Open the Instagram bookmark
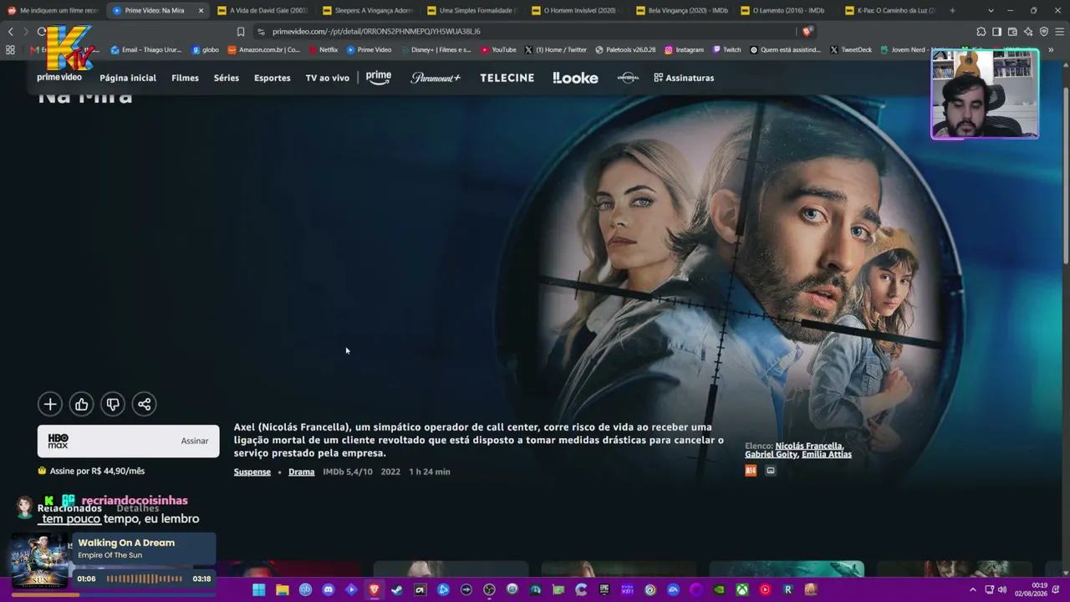The width and height of the screenshot is (1070, 602). coord(684,50)
